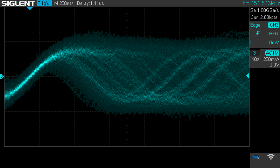280x168 pixels.
Task: Click the Edge trigger type label
Action: point(255,25)
